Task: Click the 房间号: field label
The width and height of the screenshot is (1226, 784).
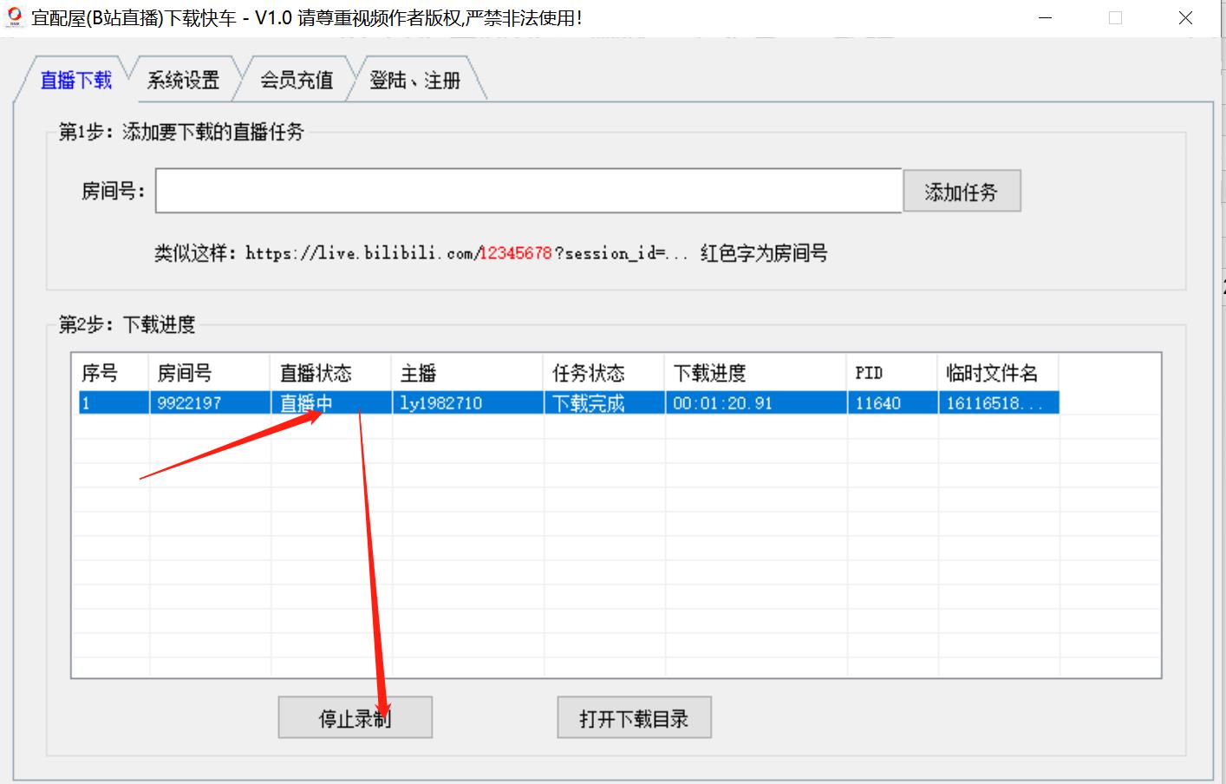Action: [113, 191]
